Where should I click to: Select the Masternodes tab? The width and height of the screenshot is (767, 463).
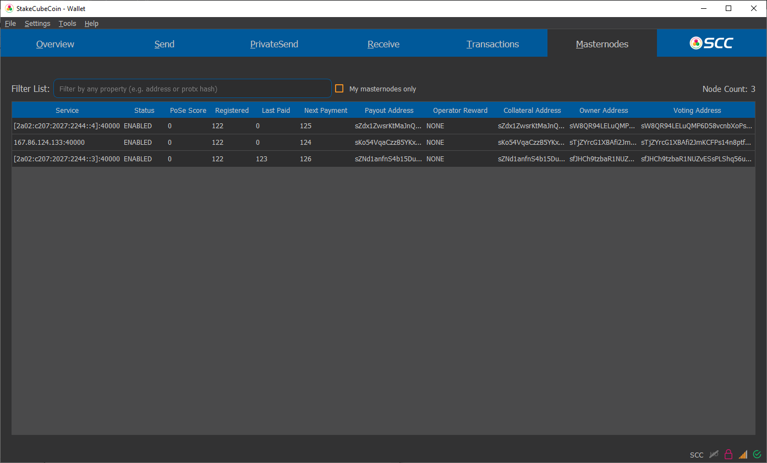602,44
